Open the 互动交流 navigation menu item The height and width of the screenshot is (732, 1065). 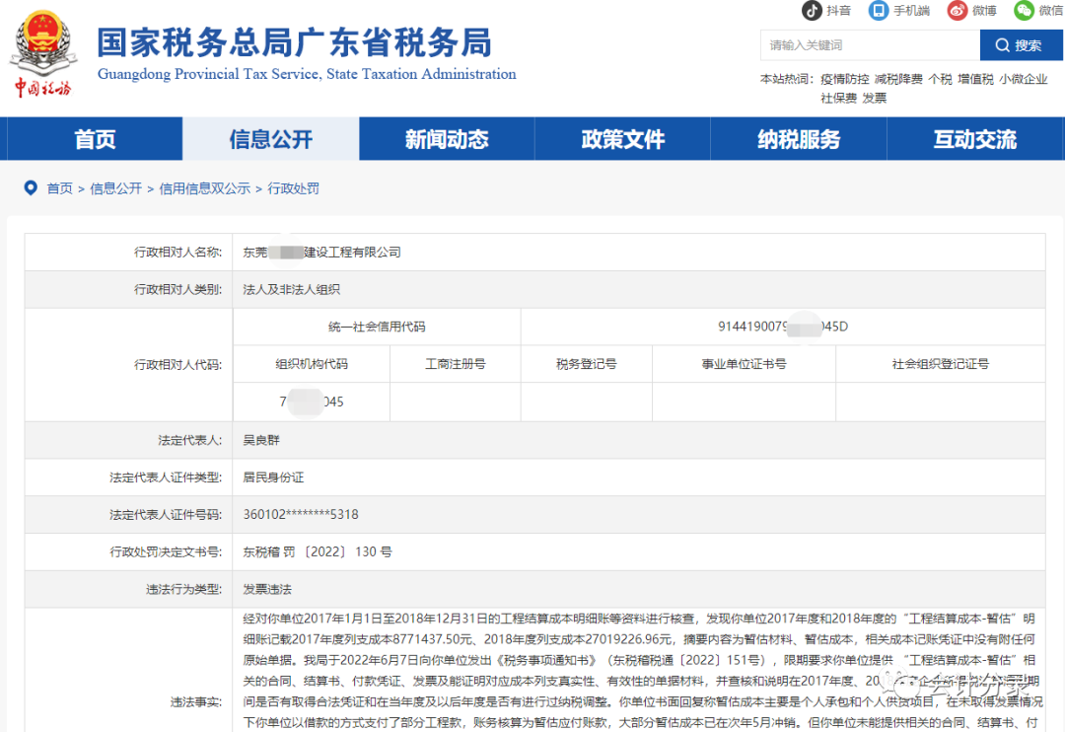click(x=975, y=139)
